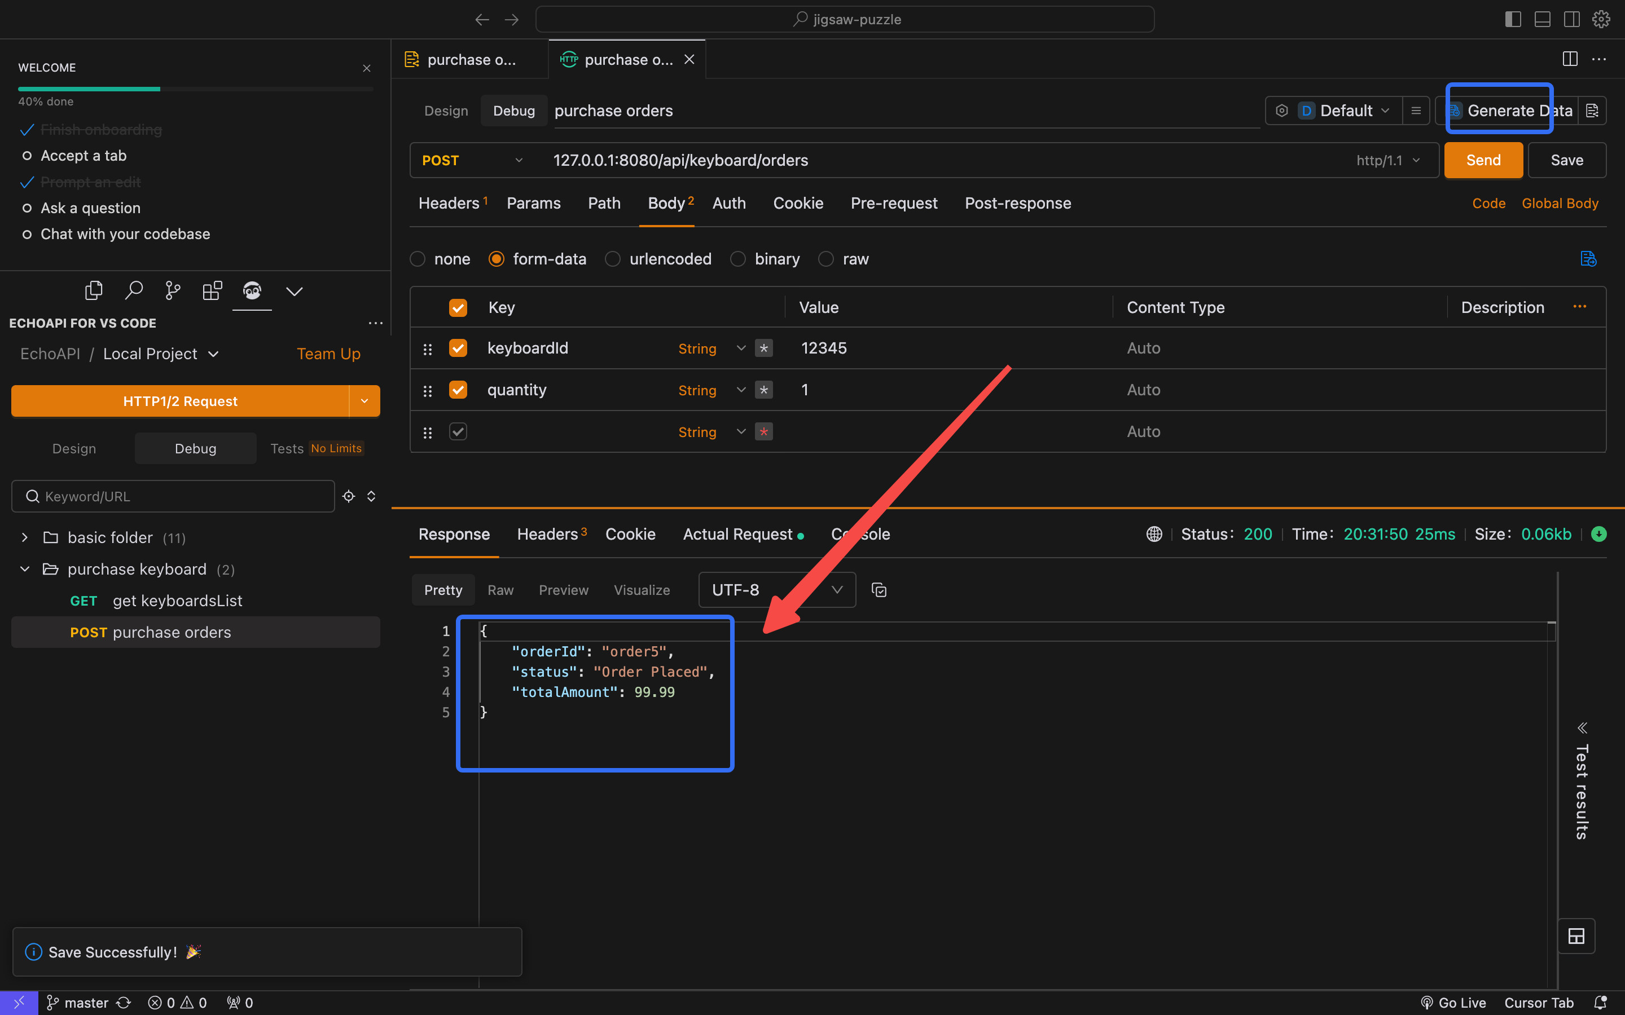1625x1015 pixels.
Task: Toggle the empty third row checkbox
Action: tap(458, 431)
